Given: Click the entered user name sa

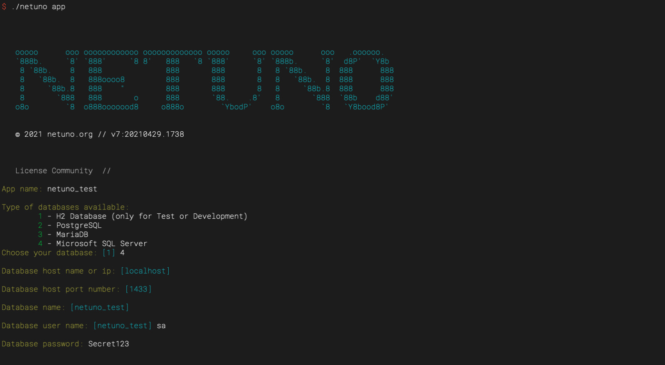Looking at the screenshot, I should tap(161, 326).
